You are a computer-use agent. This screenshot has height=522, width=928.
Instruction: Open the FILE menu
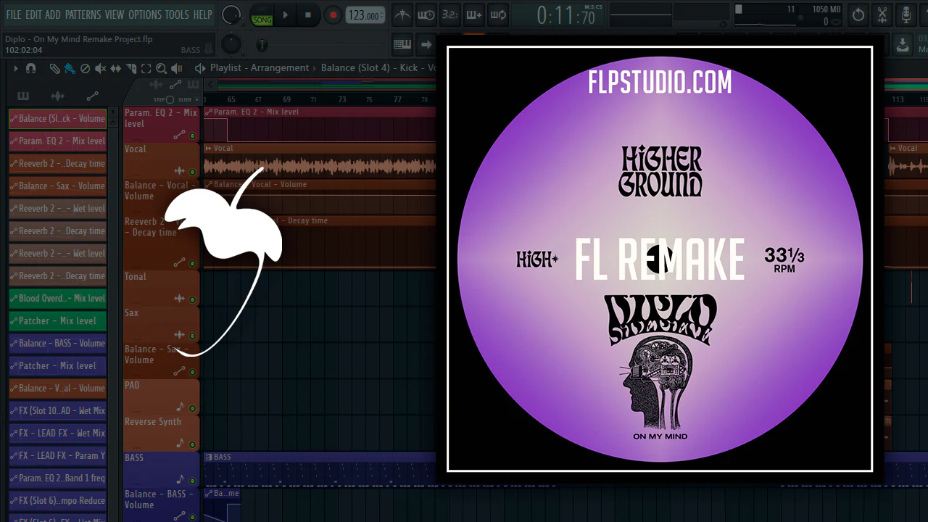(x=14, y=14)
